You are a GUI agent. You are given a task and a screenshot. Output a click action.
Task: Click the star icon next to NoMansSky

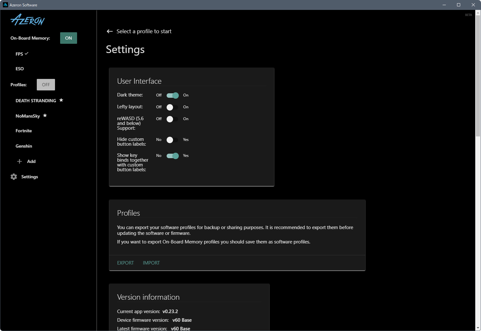45,115
